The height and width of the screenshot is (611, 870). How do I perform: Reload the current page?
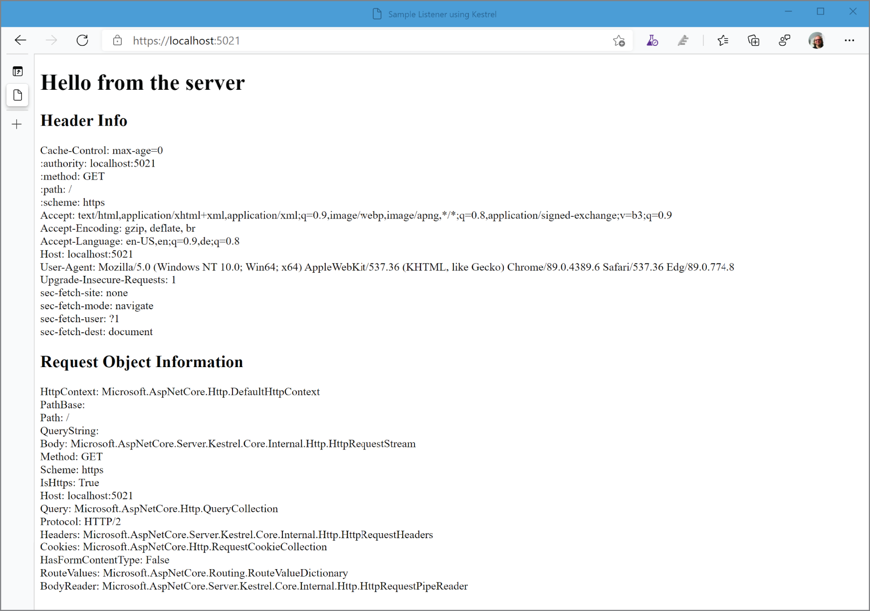[x=82, y=40]
